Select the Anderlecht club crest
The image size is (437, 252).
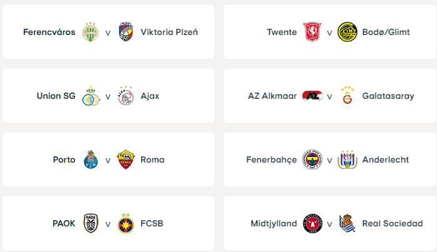(347, 160)
